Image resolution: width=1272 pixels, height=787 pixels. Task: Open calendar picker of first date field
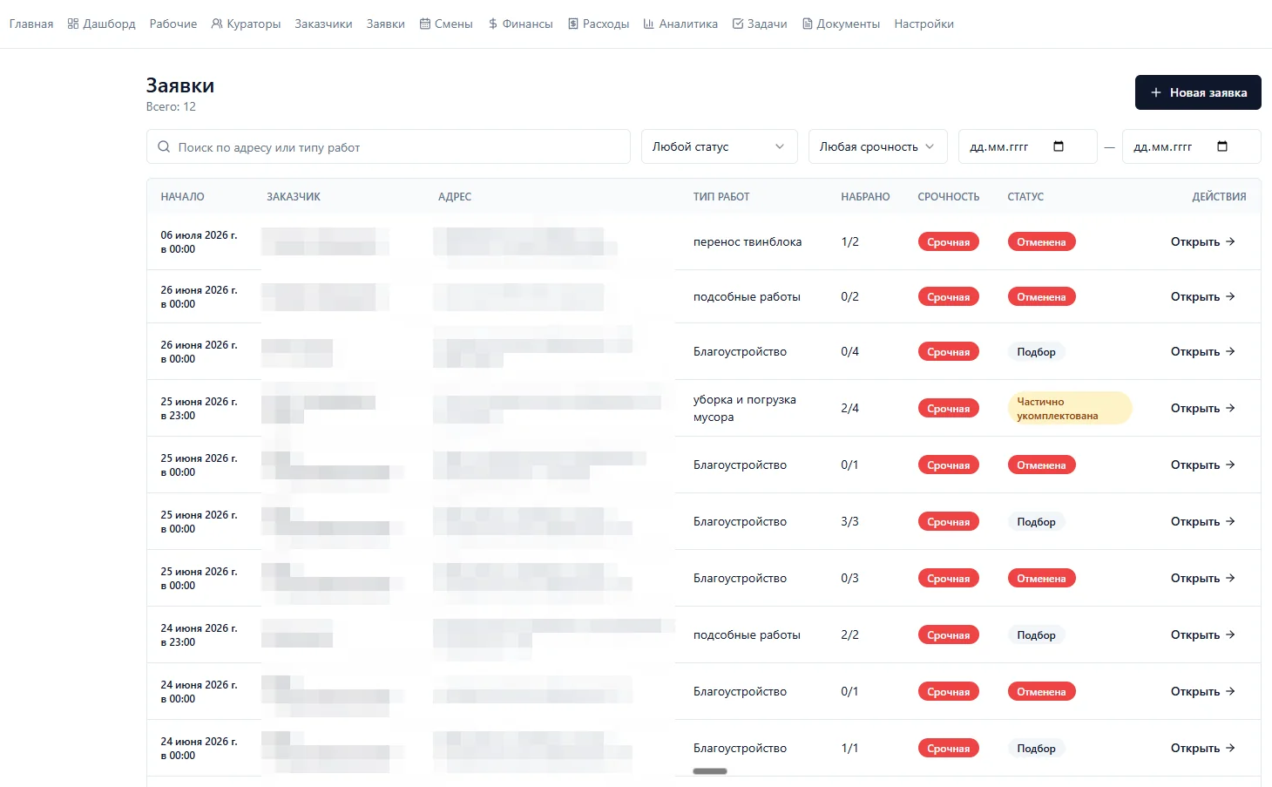point(1059,146)
